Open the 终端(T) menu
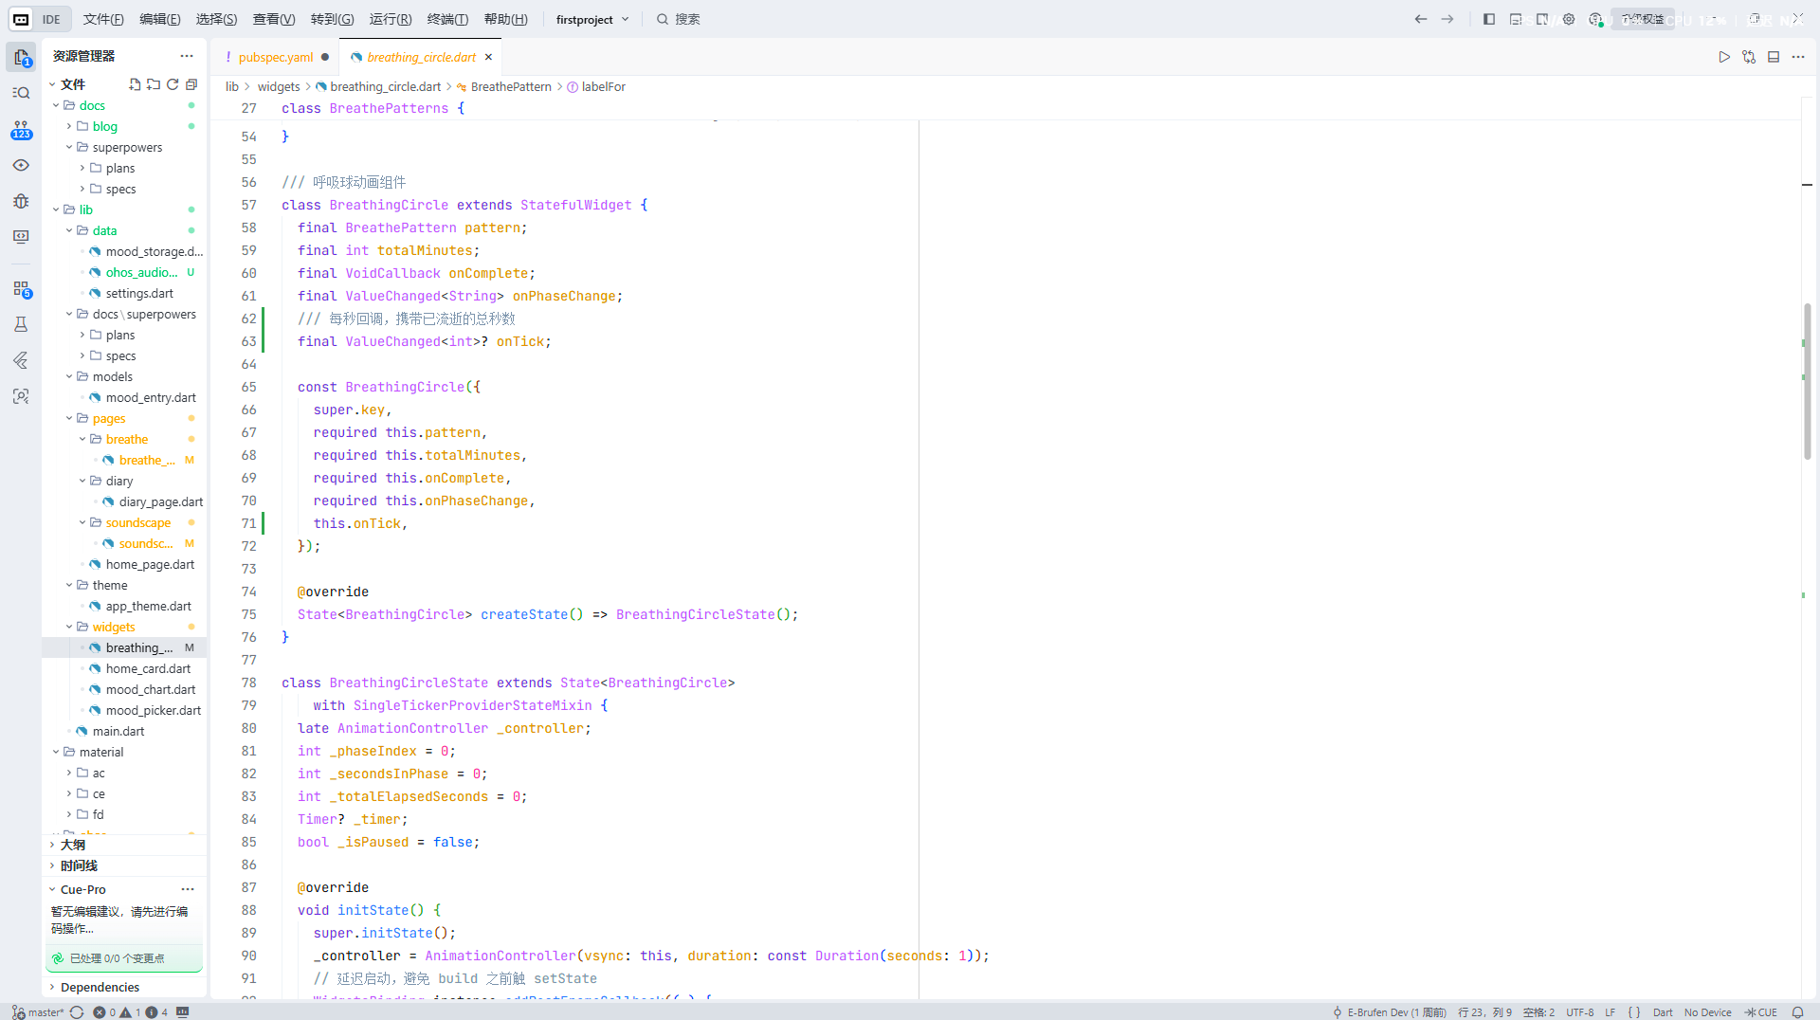 447,19
